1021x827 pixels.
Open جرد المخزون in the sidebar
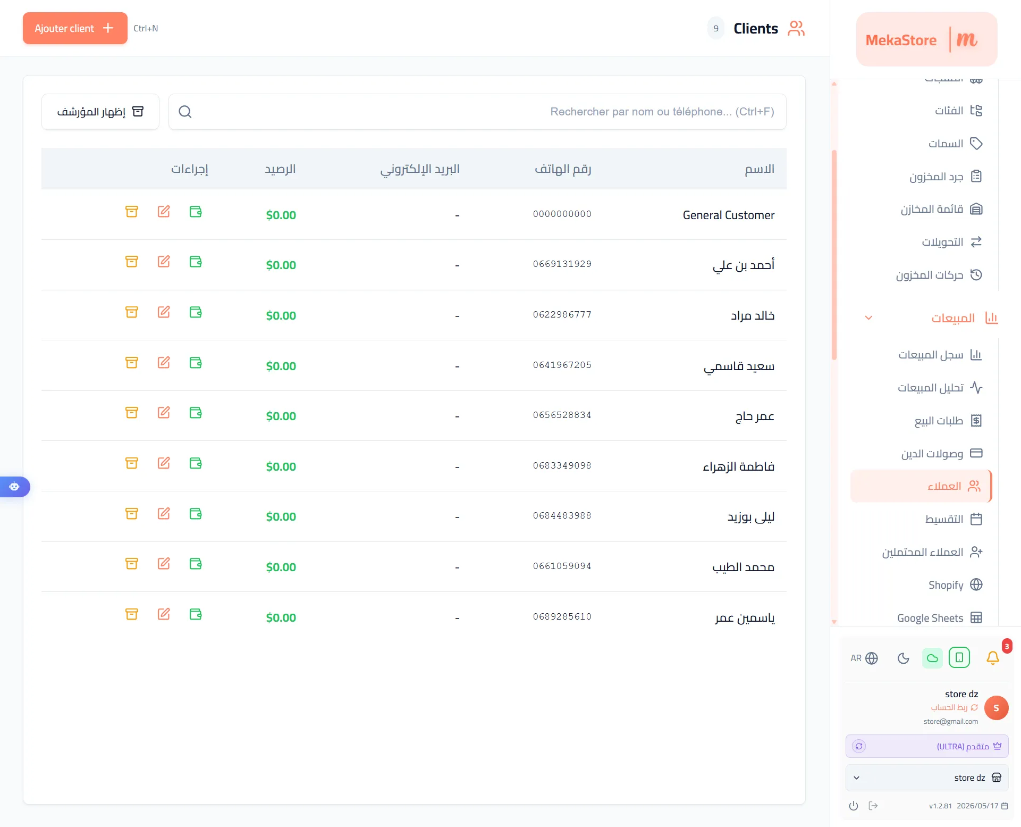tap(946, 177)
